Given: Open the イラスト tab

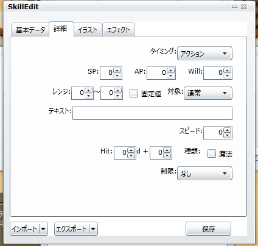Looking at the screenshot, I should coord(88,30).
